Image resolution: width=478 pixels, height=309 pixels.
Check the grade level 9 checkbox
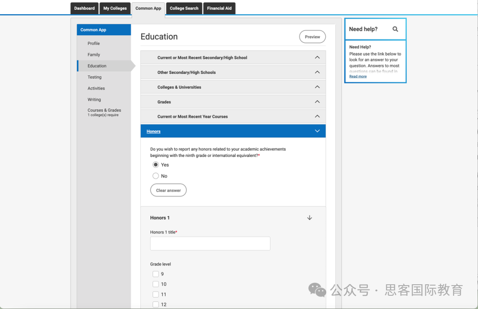156,274
